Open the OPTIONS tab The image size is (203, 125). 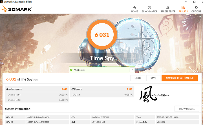click(196, 9)
